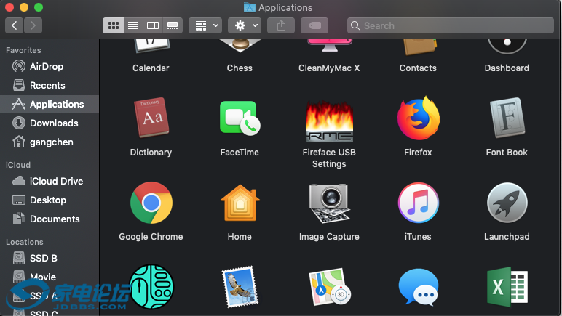Open the Movie drive in sidebar
The height and width of the screenshot is (316, 562).
tap(50, 277)
